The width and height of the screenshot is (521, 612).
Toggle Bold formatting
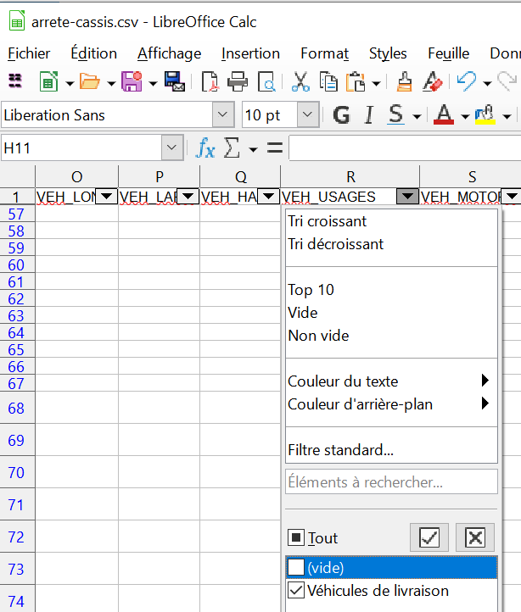click(x=341, y=114)
